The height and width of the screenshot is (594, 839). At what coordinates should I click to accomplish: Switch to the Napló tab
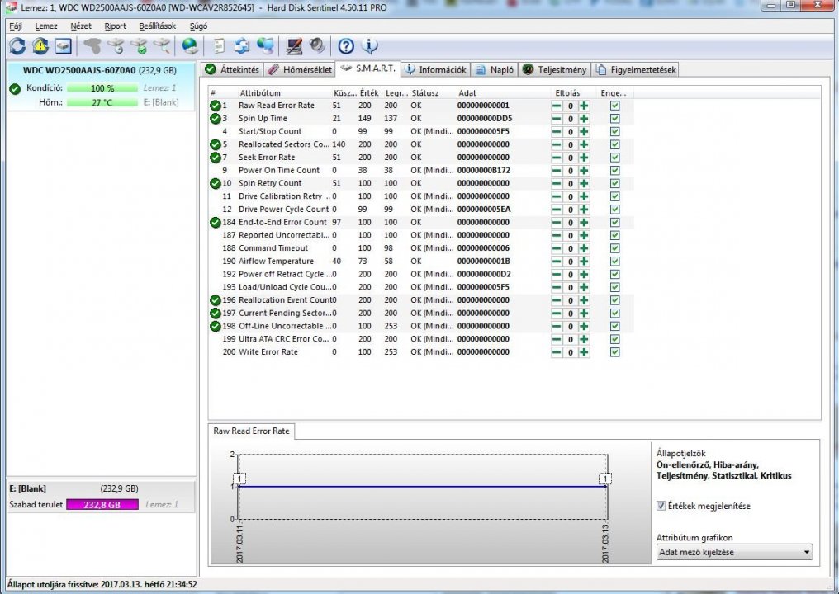pyautogui.click(x=495, y=69)
